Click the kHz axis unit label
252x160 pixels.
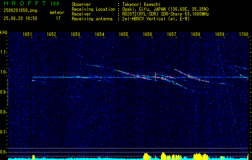pyautogui.click(x=4, y=32)
